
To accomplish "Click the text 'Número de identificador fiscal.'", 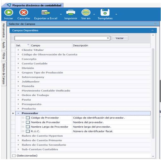I will (93, 131).
